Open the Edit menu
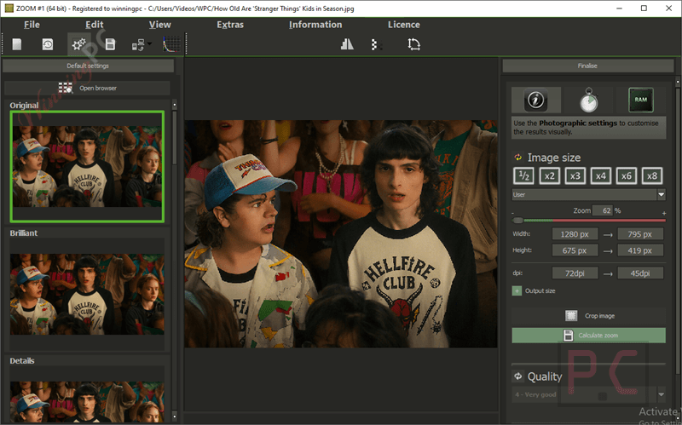This screenshot has width=682, height=425. tap(95, 25)
